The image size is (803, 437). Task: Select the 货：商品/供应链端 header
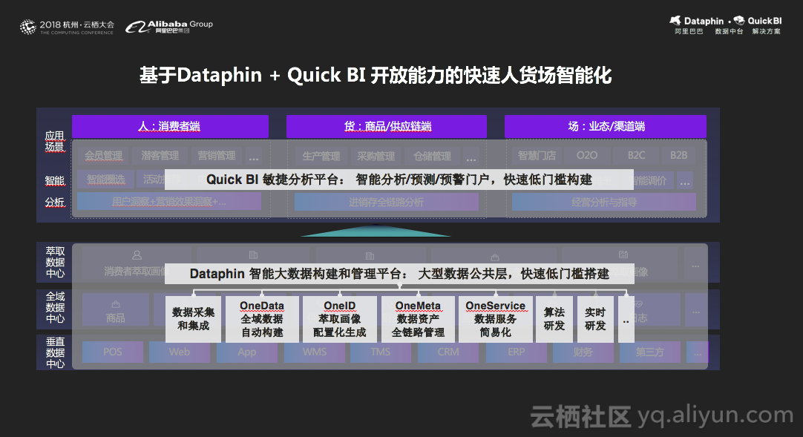(x=387, y=126)
